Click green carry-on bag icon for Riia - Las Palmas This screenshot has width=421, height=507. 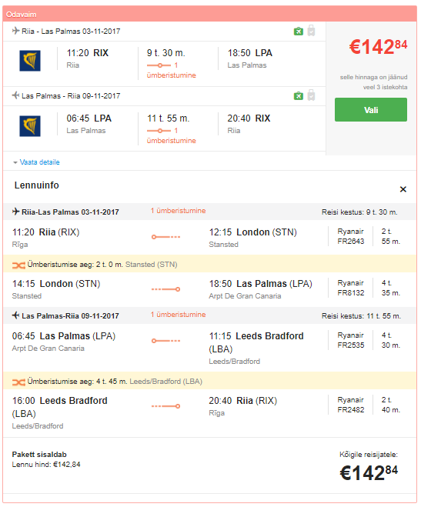pyautogui.click(x=298, y=32)
